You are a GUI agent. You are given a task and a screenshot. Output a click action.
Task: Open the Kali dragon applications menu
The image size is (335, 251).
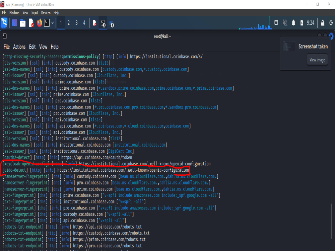[4, 23]
